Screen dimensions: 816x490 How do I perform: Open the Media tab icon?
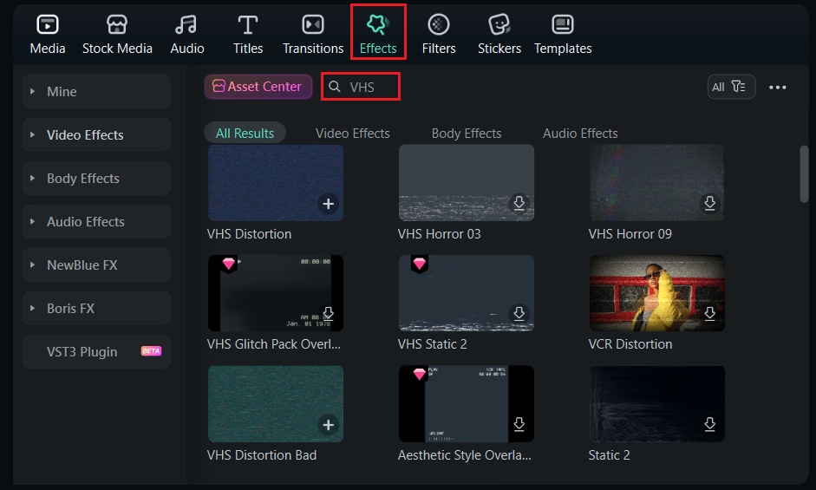(x=48, y=24)
